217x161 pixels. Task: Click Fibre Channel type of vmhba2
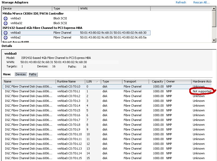coord(62,38)
